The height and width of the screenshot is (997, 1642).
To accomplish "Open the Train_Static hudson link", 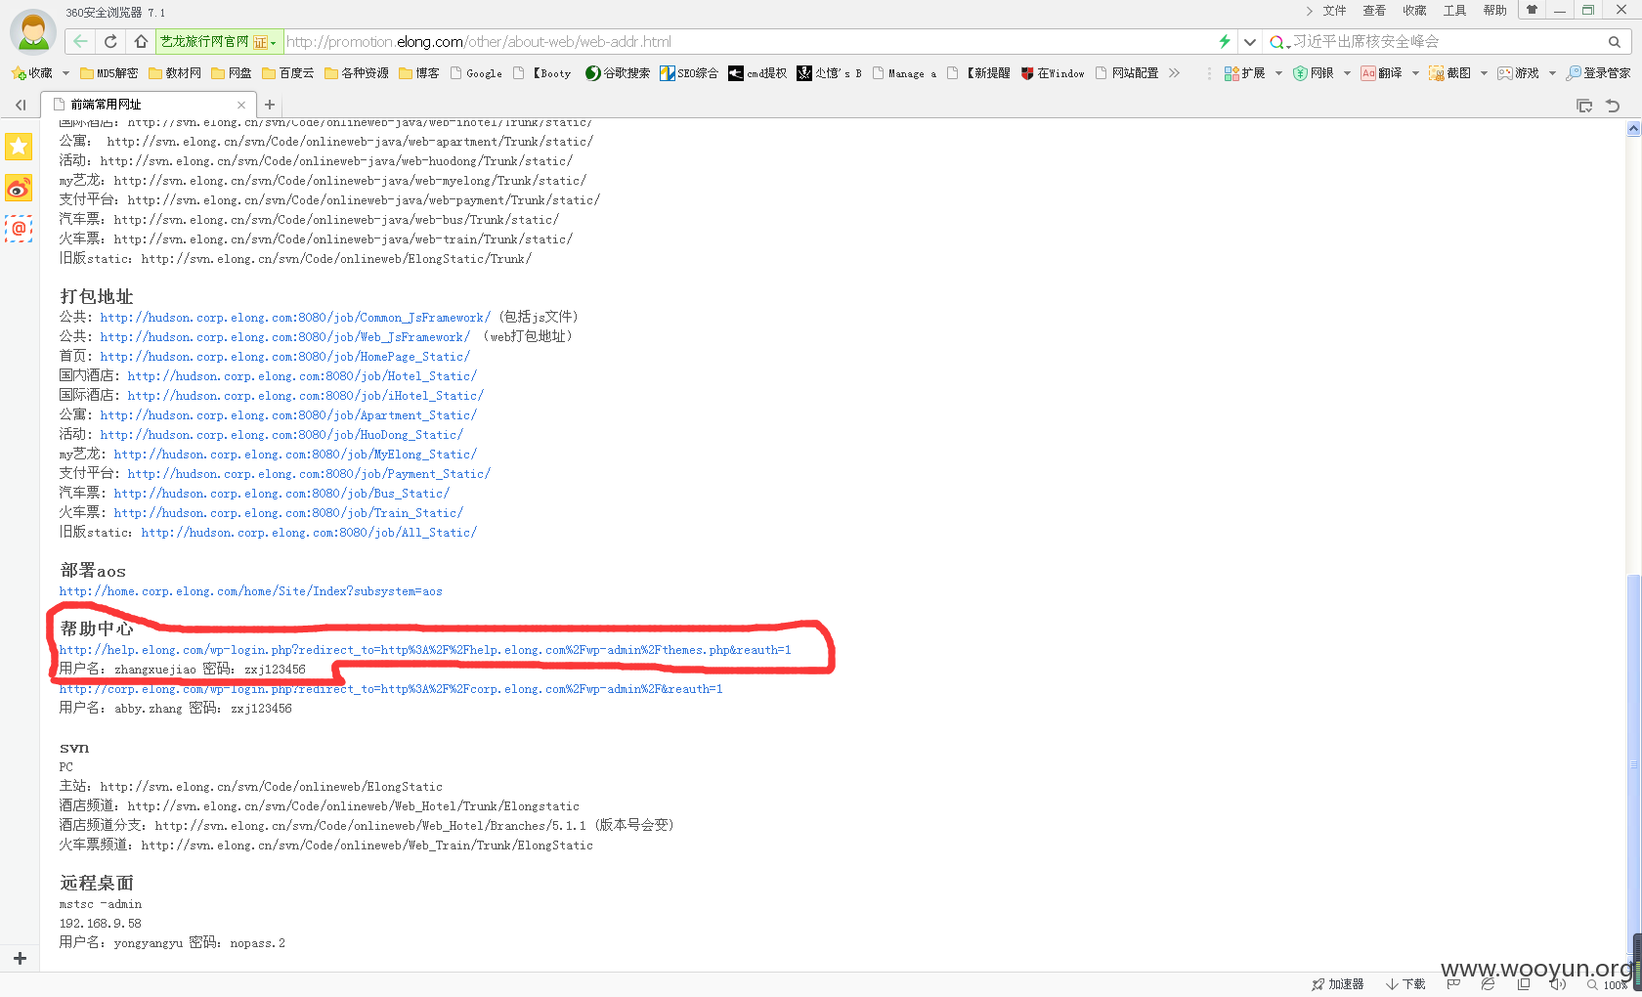I will click(288, 513).
